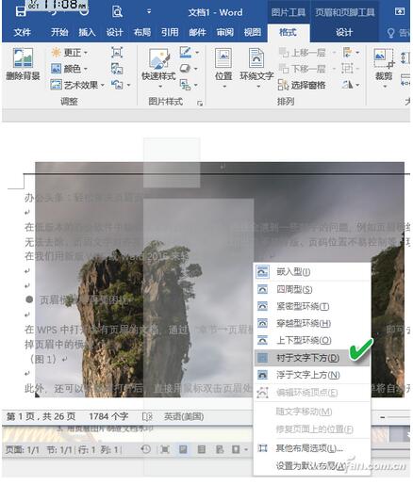This screenshot has height=485, width=413.
Task: Switch to the Home (开始) tab
Action: [x=59, y=32]
